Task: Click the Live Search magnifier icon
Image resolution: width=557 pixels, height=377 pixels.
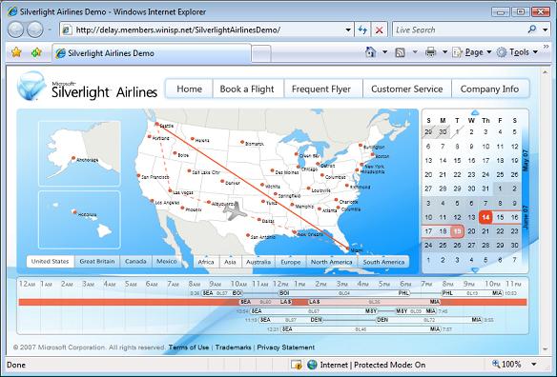Action: coord(532,30)
